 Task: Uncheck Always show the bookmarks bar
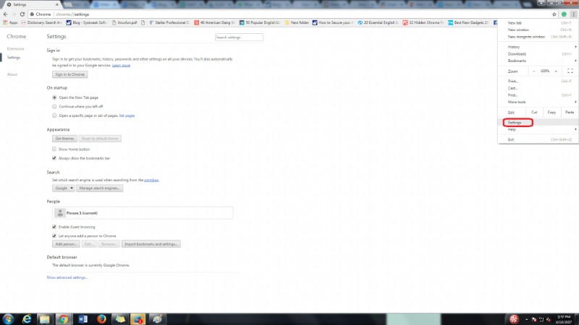(x=54, y=158)
